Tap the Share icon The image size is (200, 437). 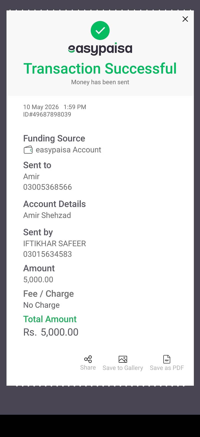[x=88, y=359]
